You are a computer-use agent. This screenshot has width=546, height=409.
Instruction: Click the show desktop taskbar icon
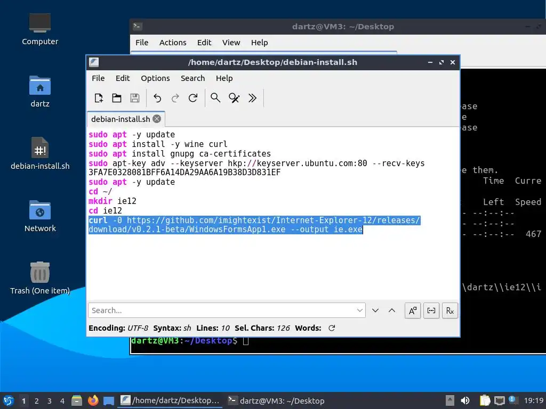pyautogui.click(x=109, y=400)
